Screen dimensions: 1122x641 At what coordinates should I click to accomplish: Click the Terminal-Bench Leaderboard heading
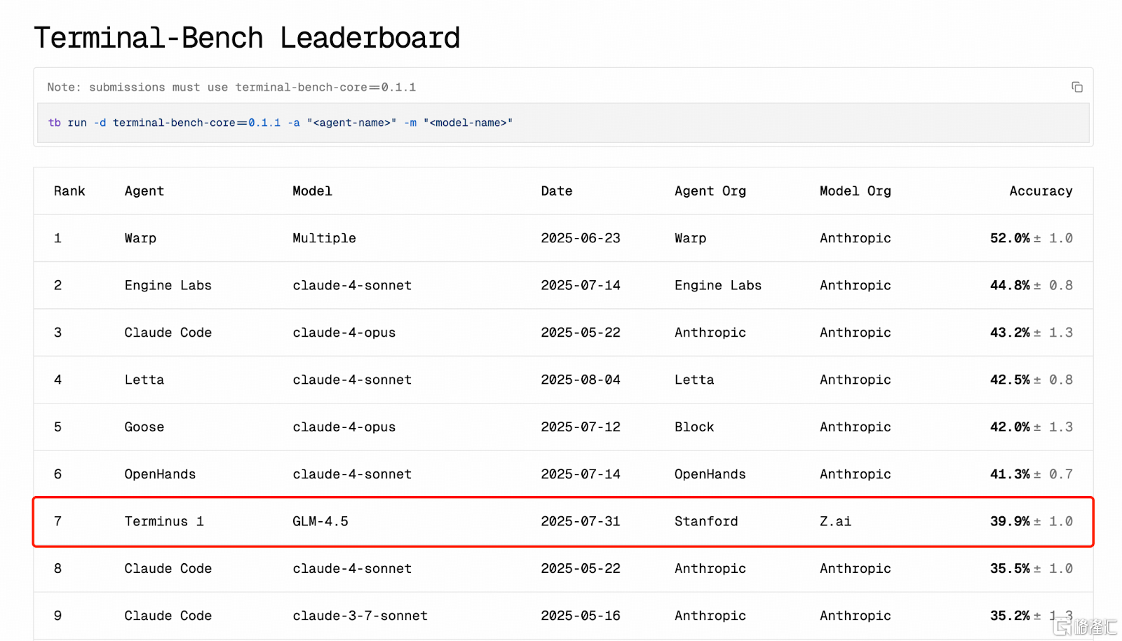247,38
